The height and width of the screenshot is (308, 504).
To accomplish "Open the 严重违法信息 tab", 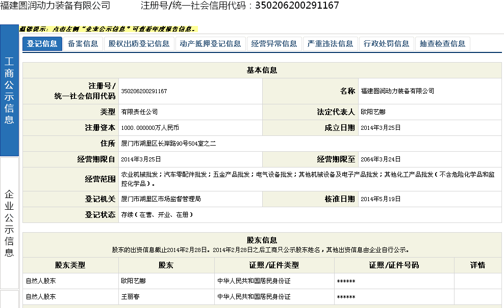I will (x=330, y=44).
